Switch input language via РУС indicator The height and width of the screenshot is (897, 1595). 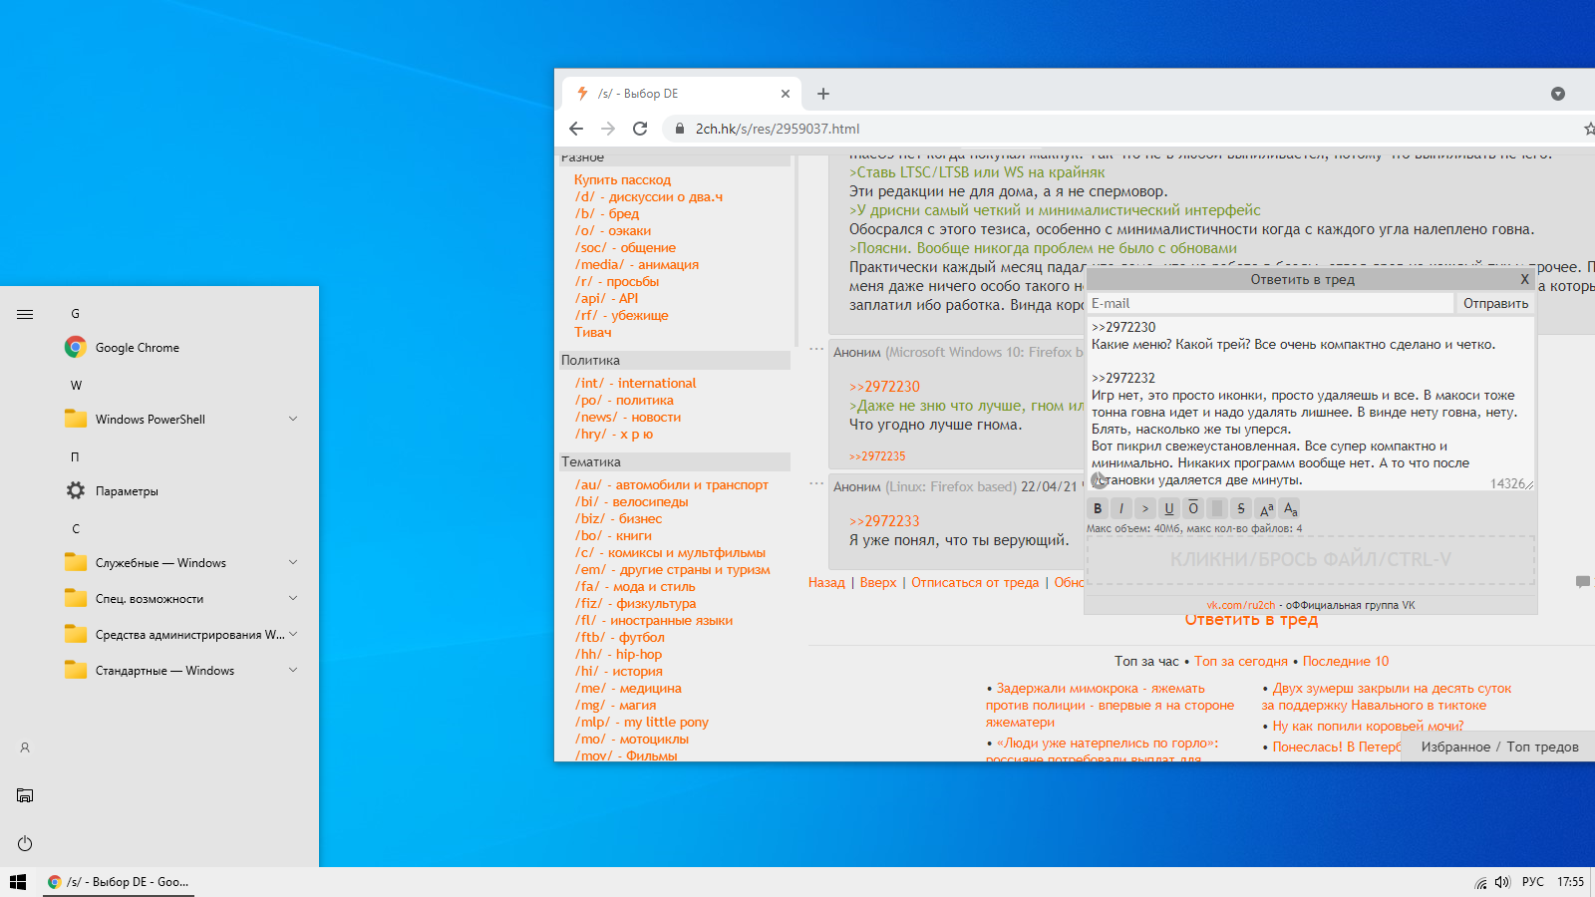pyautogui.click(x=1533, y=882)
